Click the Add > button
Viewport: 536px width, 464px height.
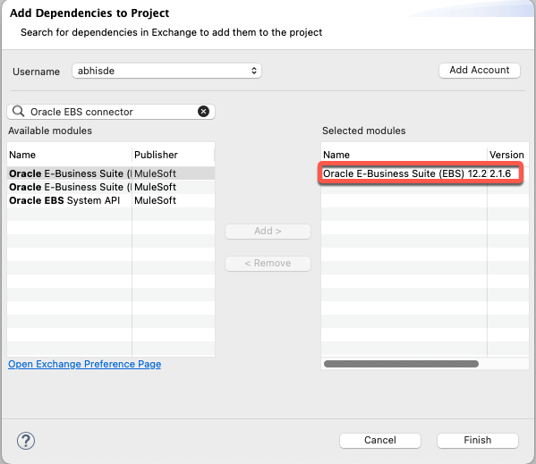click(x=268, y=232)
